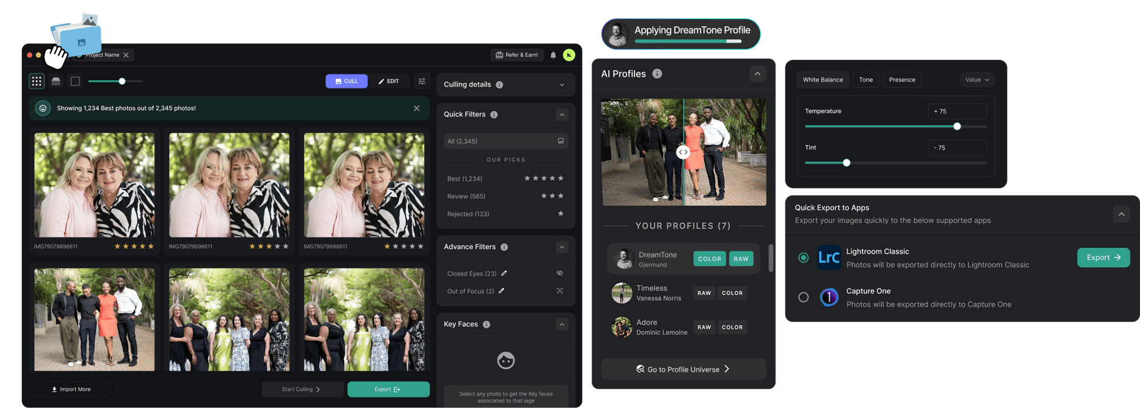Select the Capture One radio button

803,297
